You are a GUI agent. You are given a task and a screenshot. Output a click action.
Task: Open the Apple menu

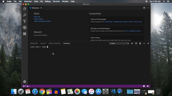[x=3, y=1]
